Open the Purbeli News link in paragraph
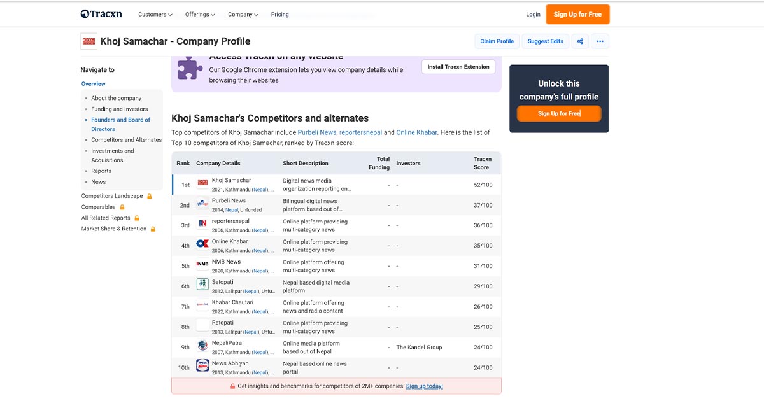 click(316, 132)
